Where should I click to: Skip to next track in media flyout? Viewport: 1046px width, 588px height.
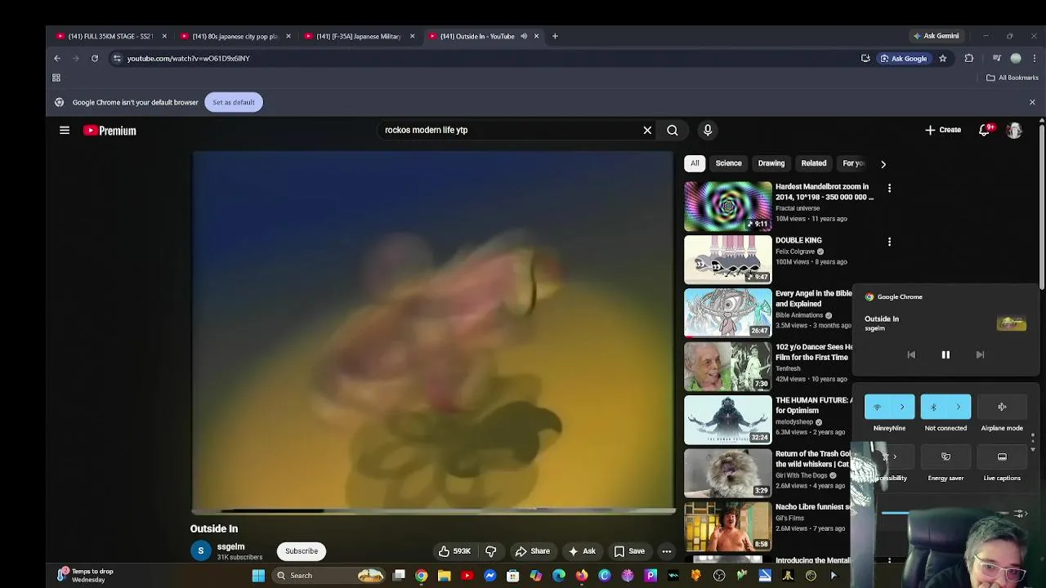click(x=980, y=355)
